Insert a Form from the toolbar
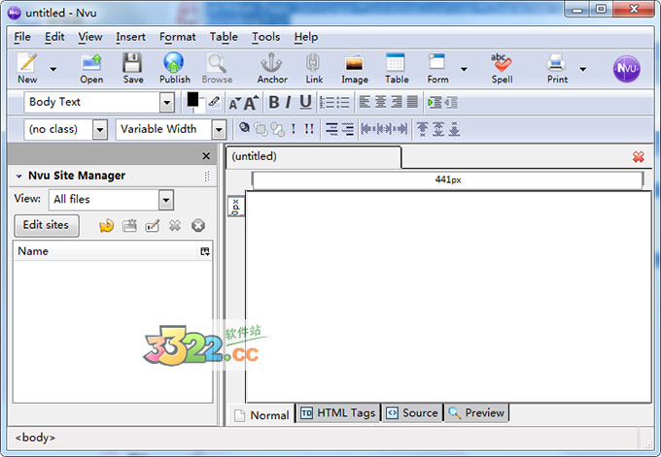Viewport: 661px width, 457px height. tap(437, 68)
